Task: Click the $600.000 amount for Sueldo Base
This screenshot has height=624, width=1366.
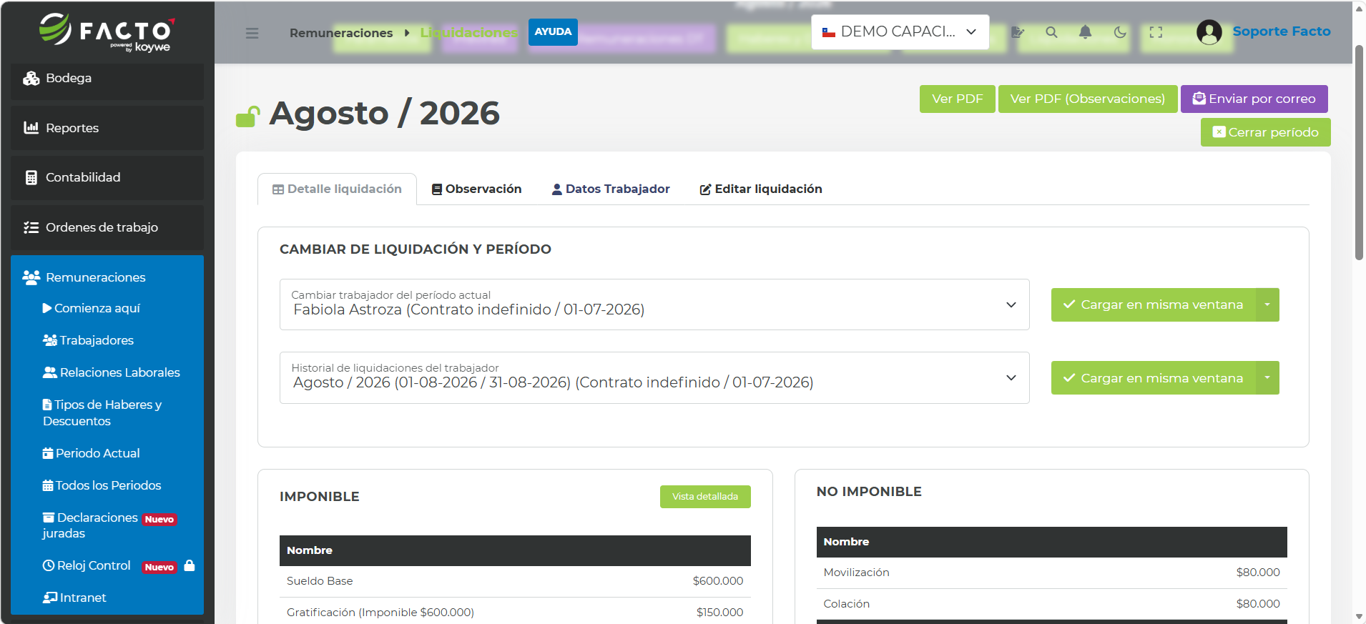Action: (718, 581)
